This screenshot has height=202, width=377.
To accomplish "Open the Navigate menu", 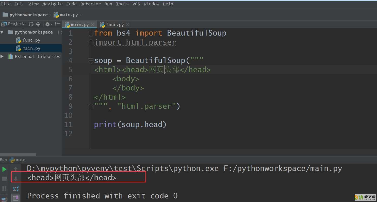I will 52,4.
